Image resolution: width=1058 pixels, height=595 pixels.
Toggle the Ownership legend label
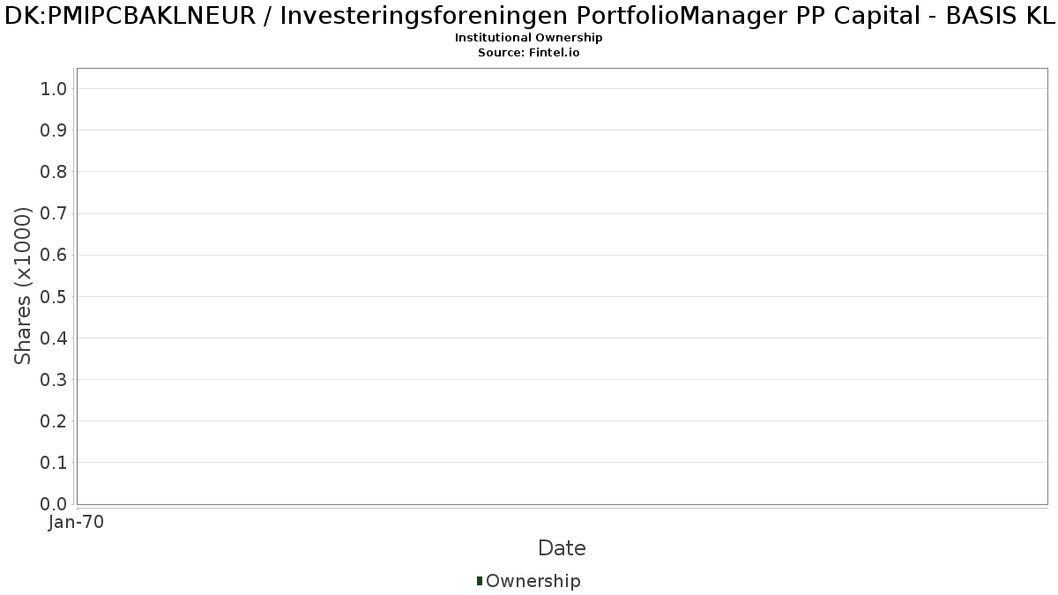(x=533, y=581)
